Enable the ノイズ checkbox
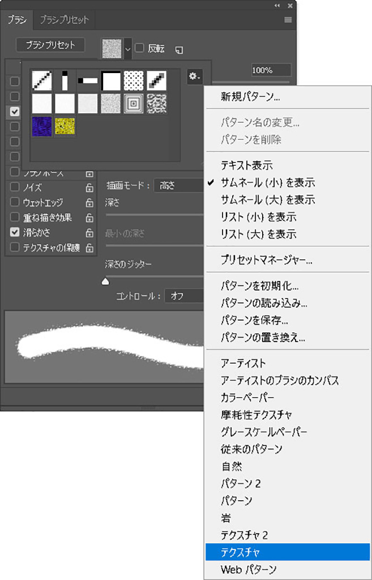 point(15,188)
